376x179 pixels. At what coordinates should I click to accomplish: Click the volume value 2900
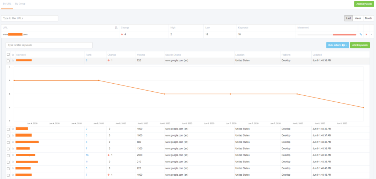(140, 155)
